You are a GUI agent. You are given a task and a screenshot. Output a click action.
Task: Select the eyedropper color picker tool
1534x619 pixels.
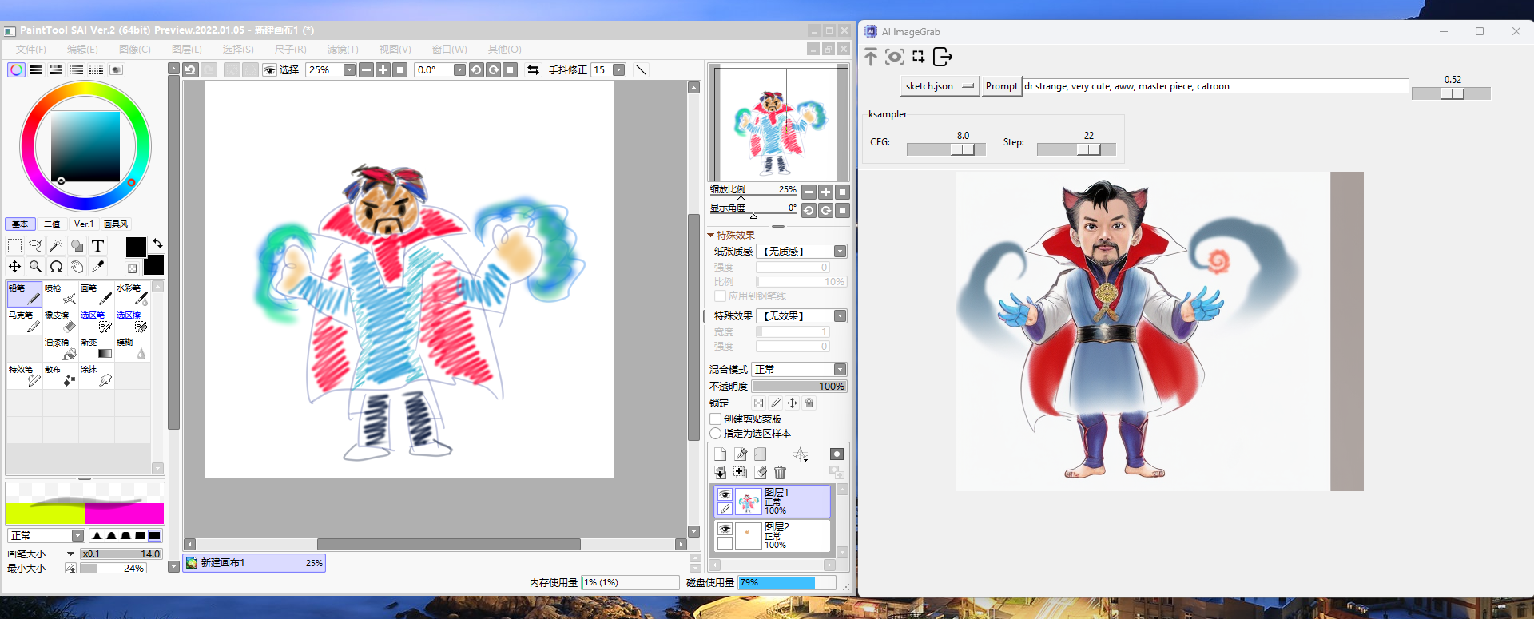coord(97,267)
